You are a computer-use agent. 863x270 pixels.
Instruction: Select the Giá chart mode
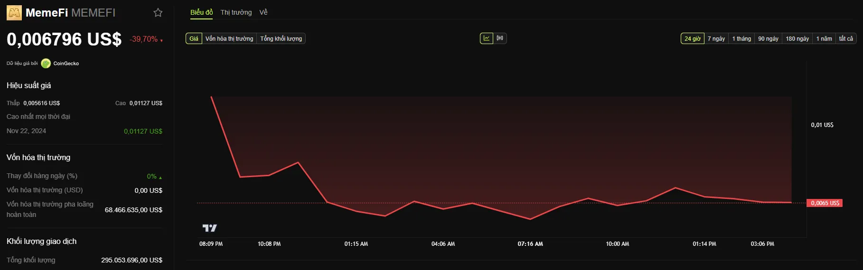pos(194,39)
